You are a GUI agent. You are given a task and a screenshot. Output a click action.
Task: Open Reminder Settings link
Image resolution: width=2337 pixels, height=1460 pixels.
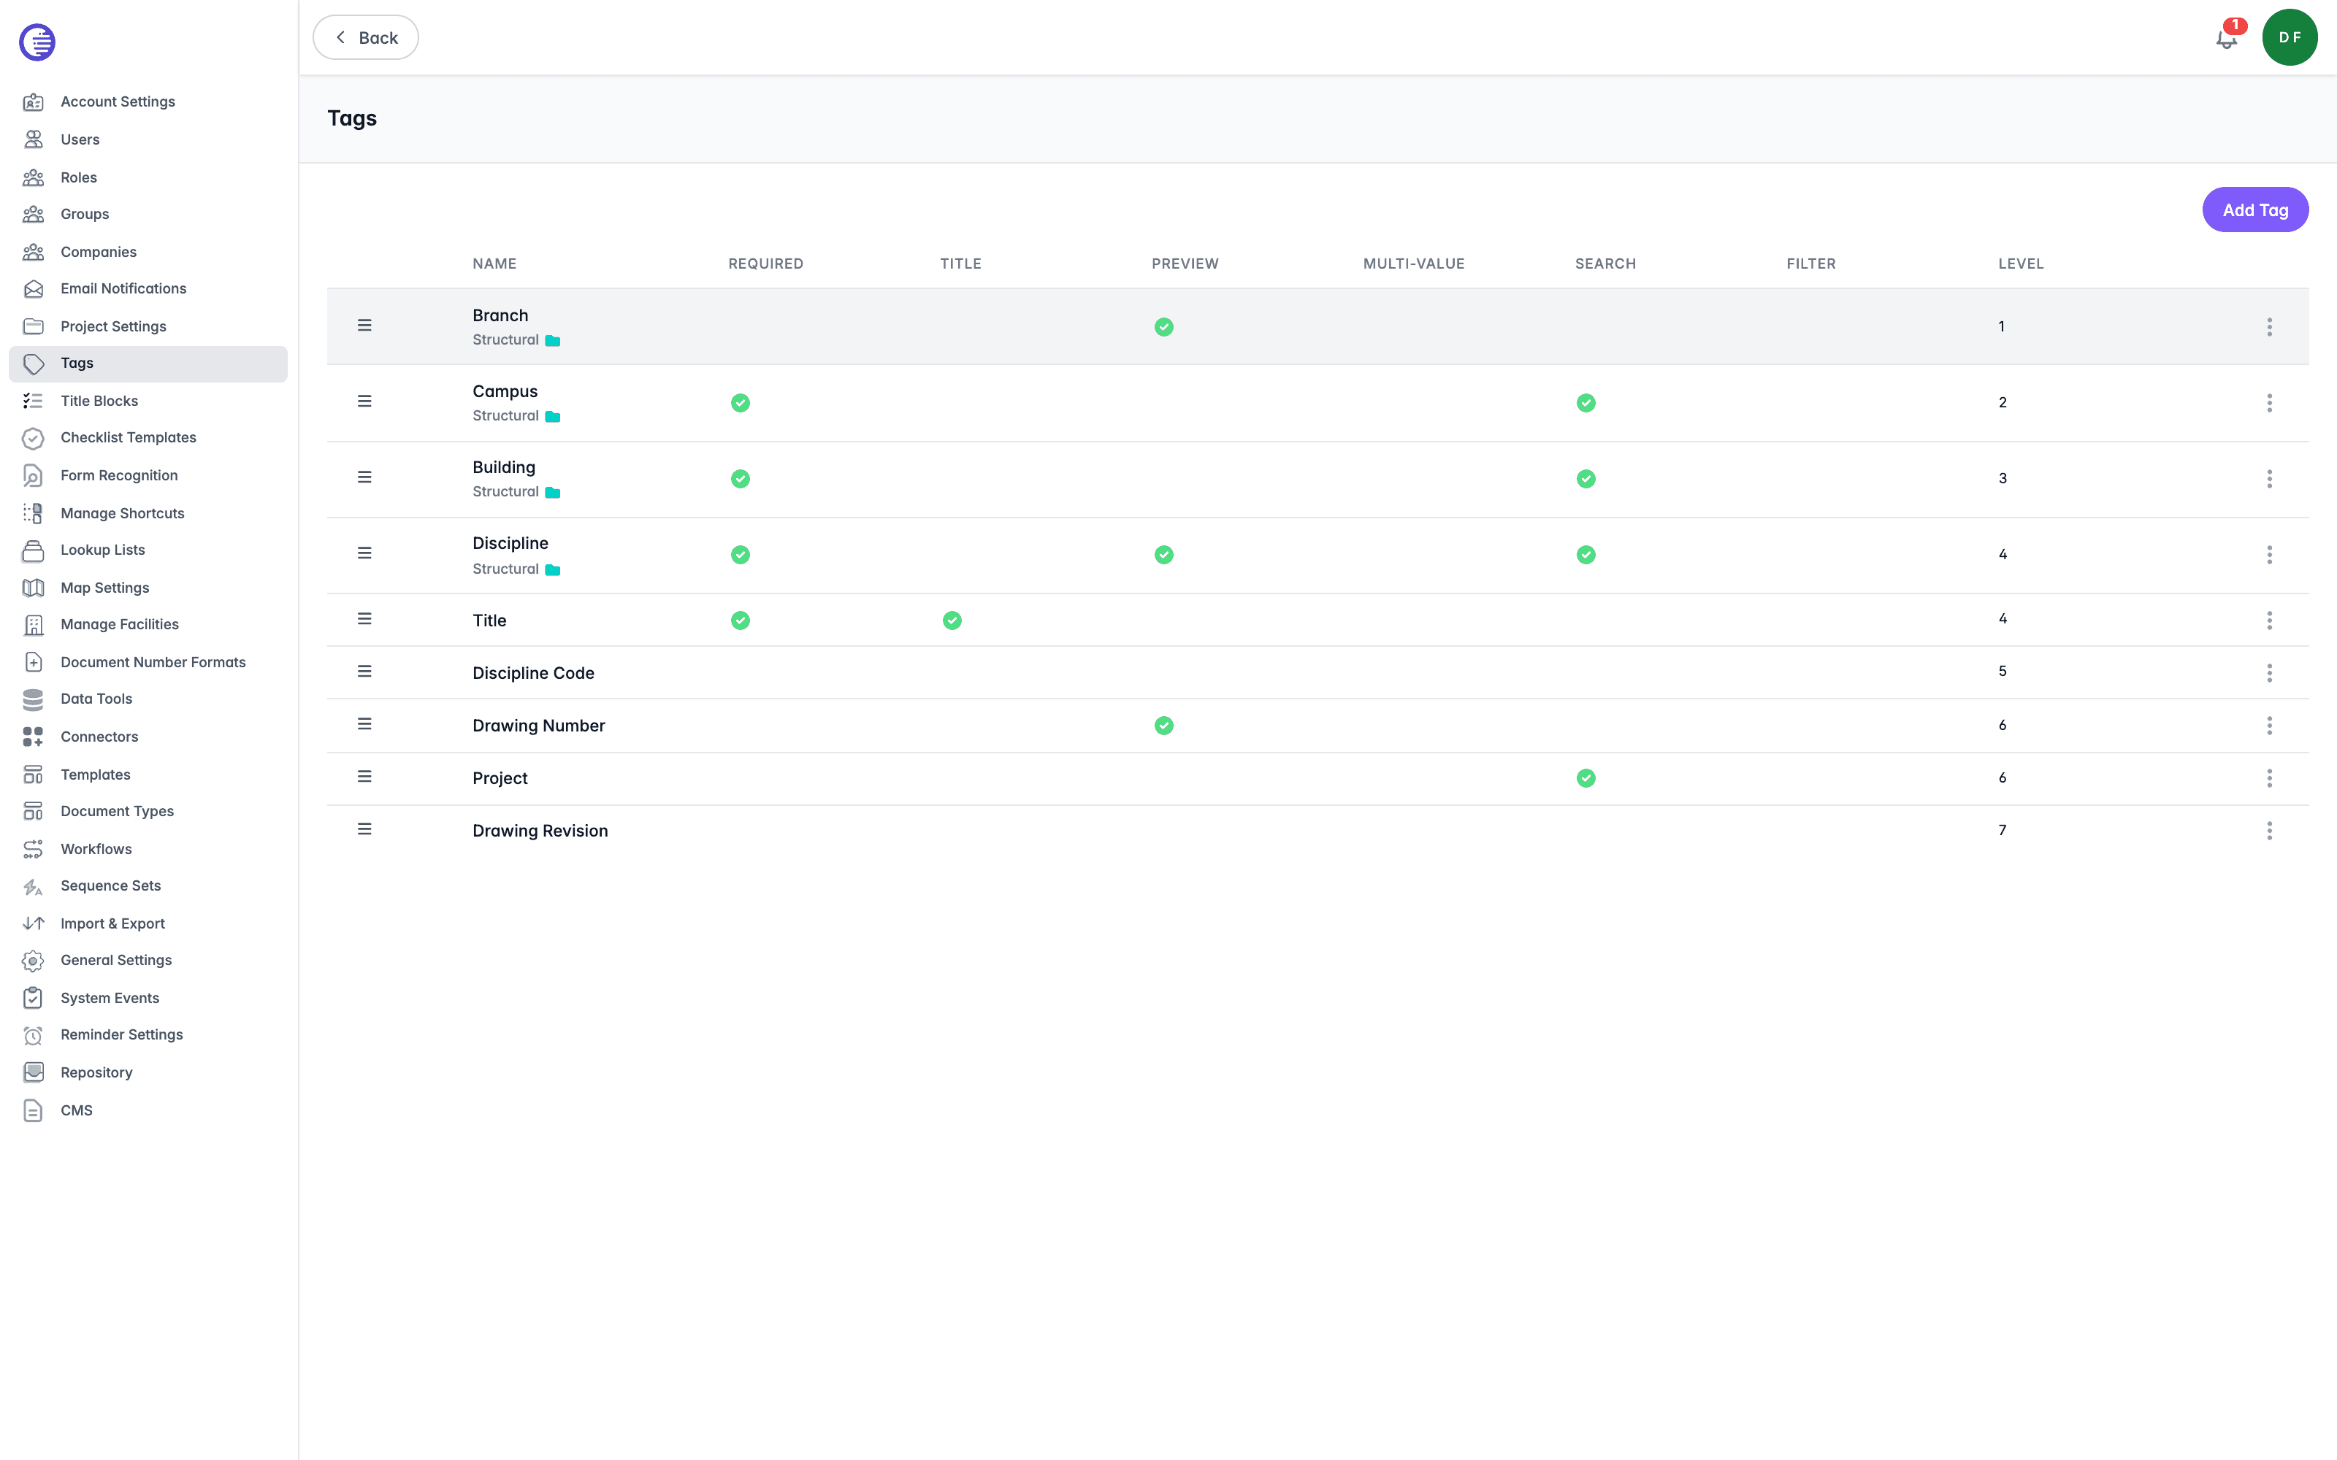(122, 1035)
